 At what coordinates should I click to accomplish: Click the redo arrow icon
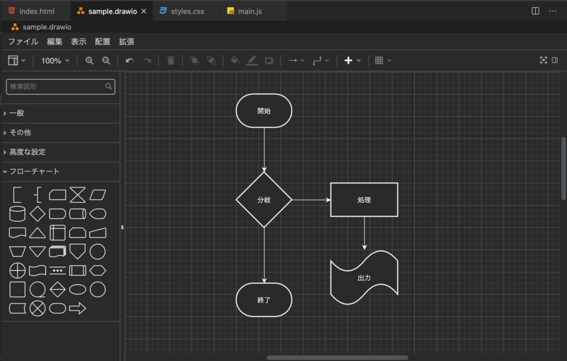tap(147, 61)
